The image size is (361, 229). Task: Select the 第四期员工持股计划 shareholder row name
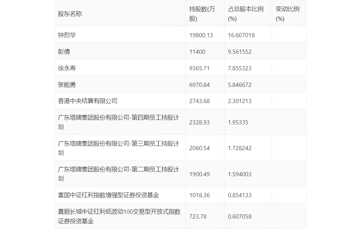118,122
